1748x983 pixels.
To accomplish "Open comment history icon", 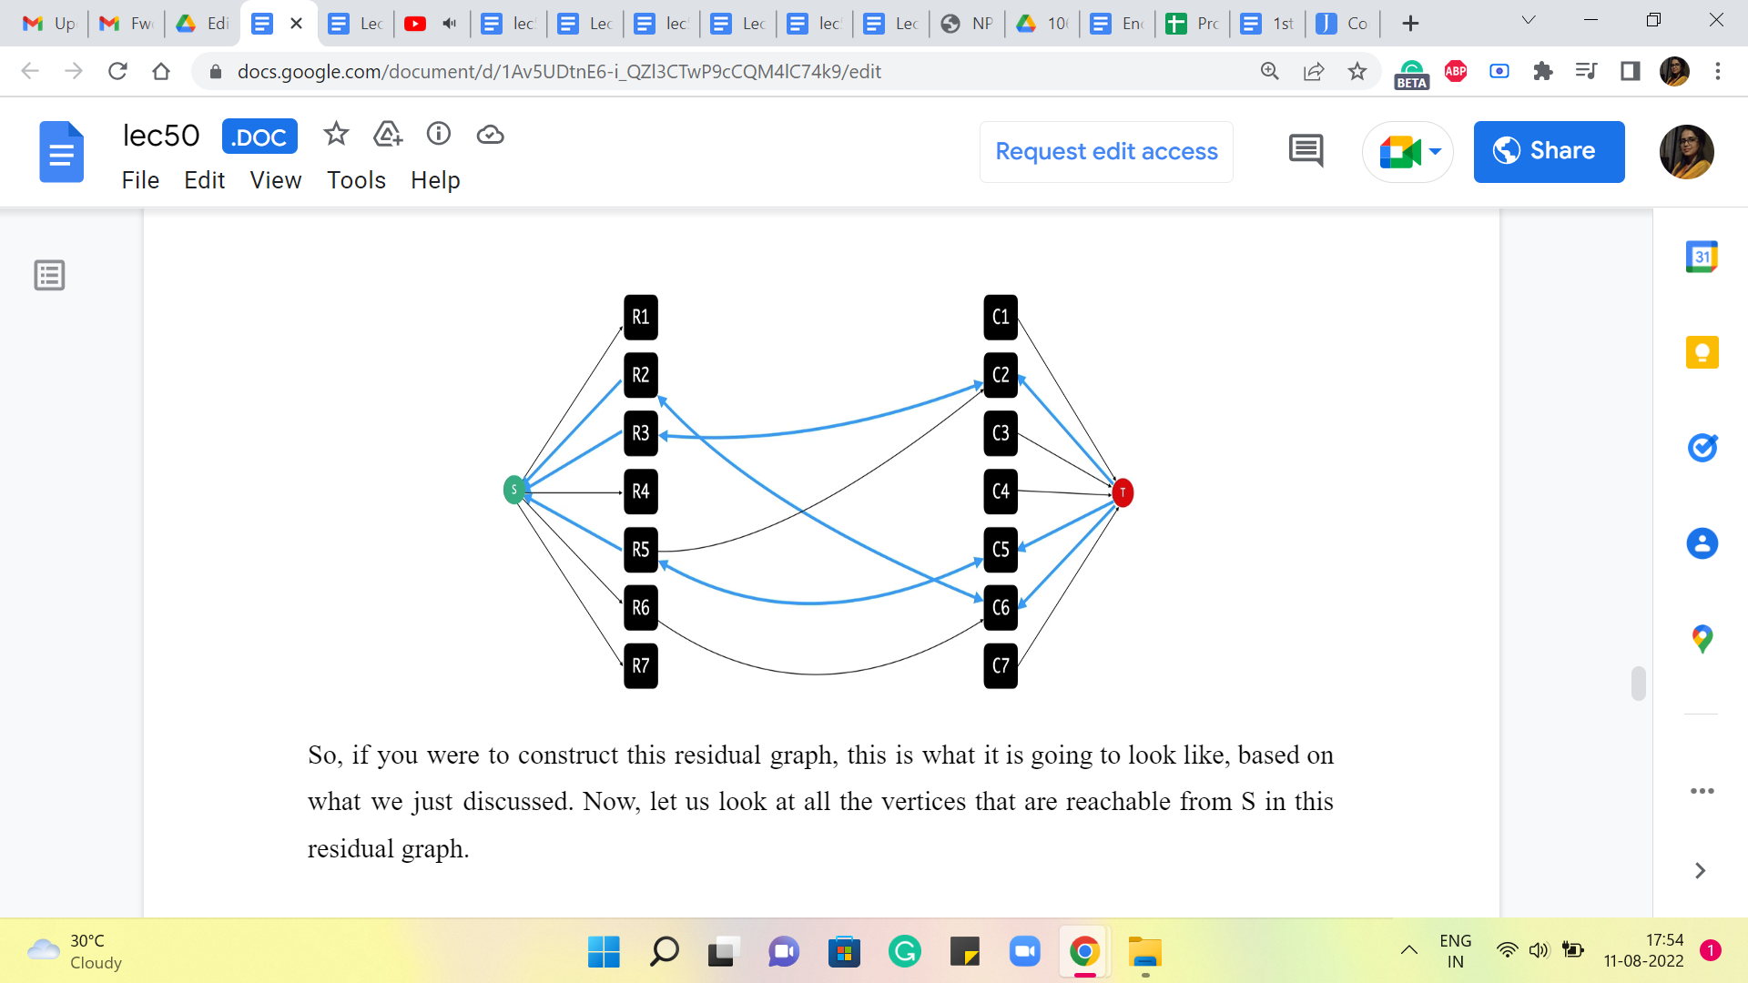I will [x=1306, y=151].
